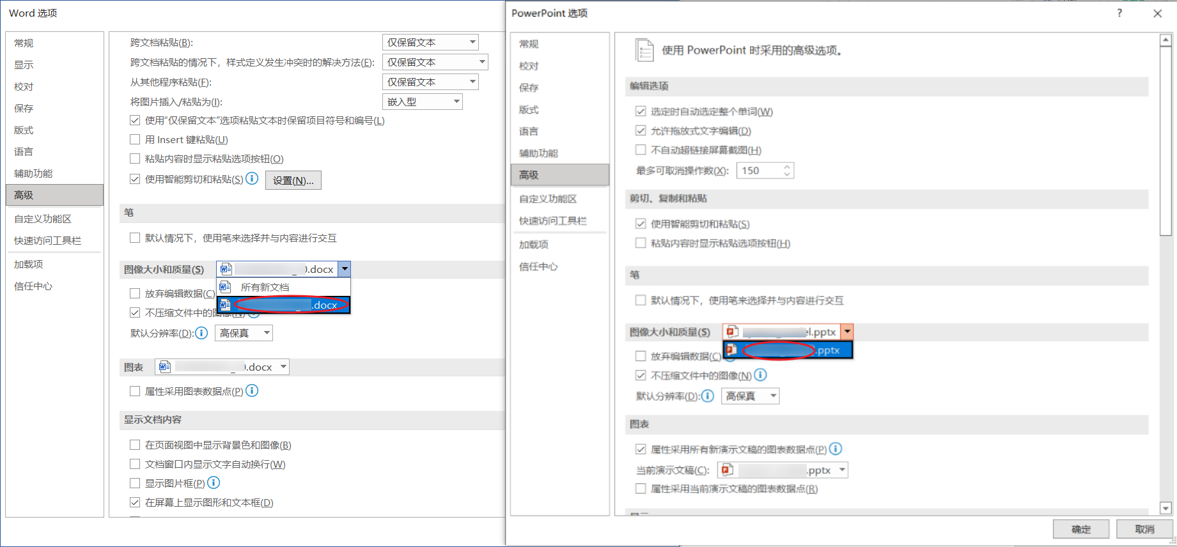Enable PowerPoint 不自动超链接屏幕截图 checkbox
The height and width of the screenshot is (547, 1177).
tap(641, 150)
